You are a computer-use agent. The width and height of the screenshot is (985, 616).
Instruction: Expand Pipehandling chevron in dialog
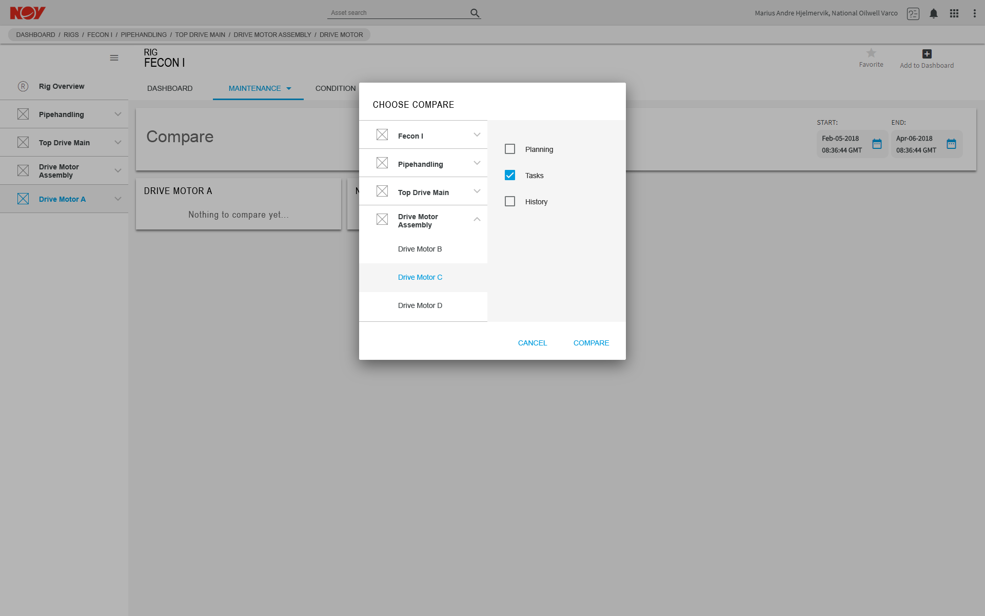click(477, 163)
